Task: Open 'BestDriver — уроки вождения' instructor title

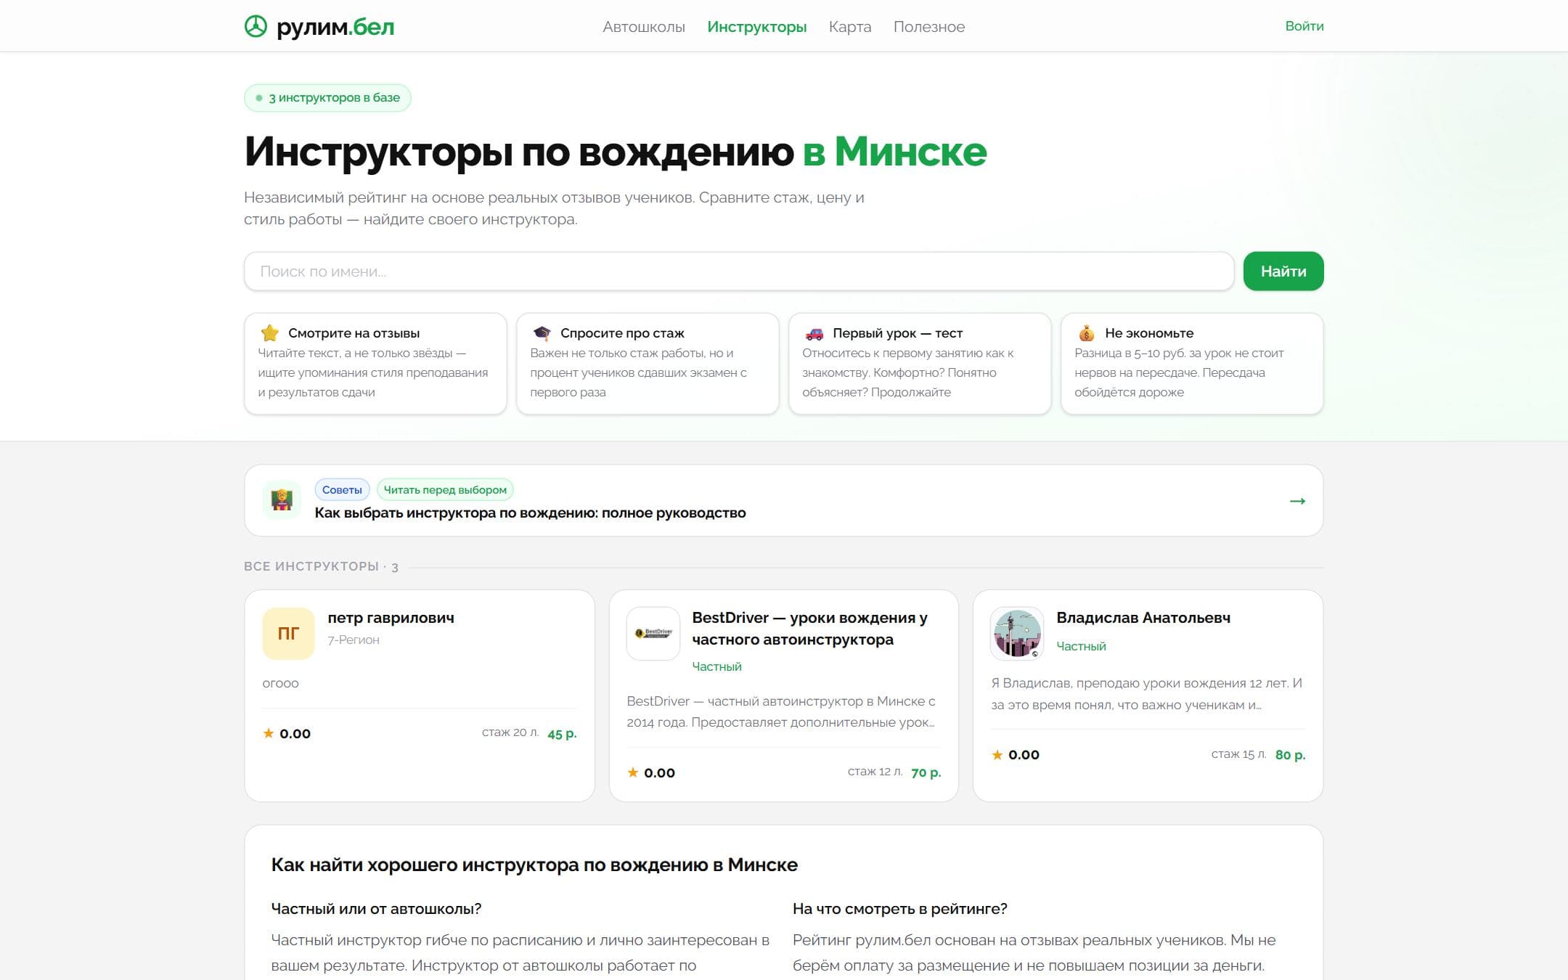Action: [x=809, y=629]
